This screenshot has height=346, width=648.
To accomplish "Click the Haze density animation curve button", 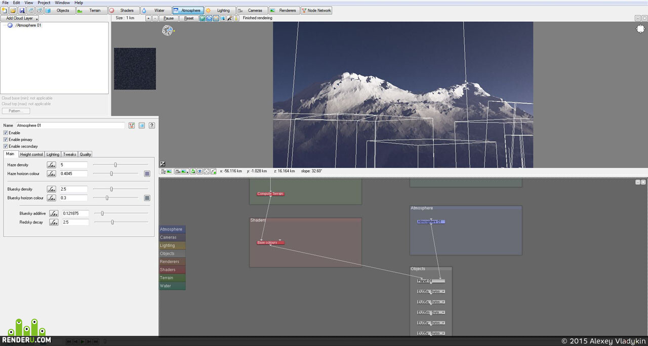I will (x=51, y=165).
